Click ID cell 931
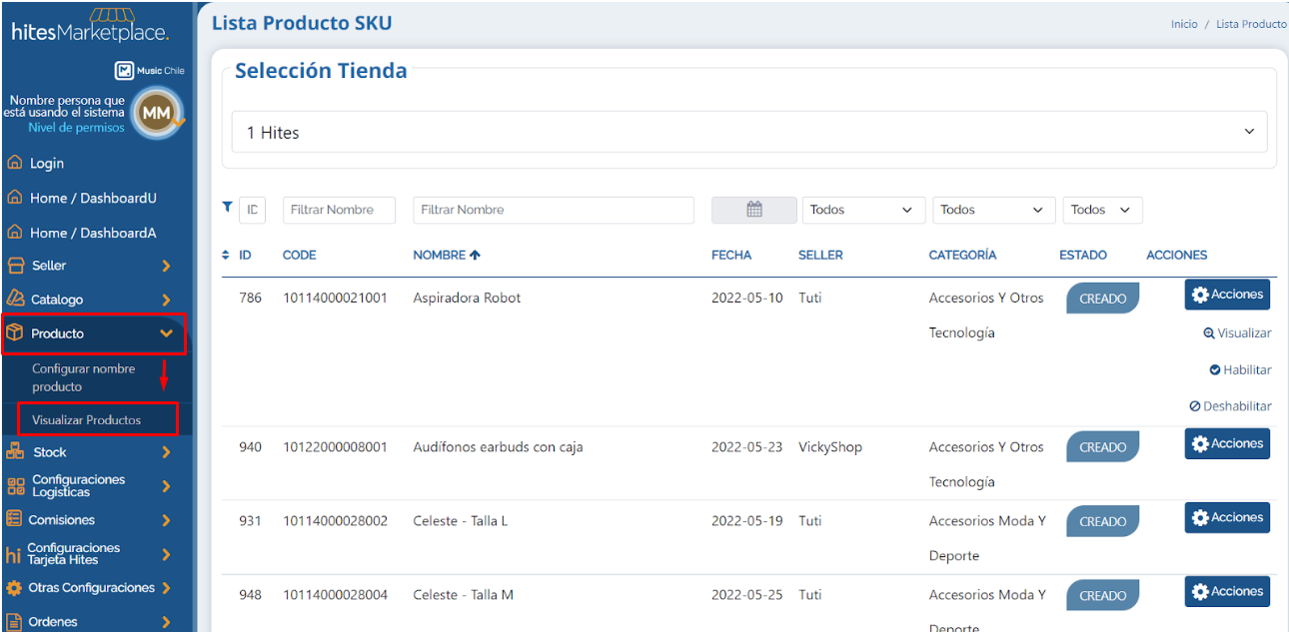Viewport: 1289px width, 632px height. (x=250, y=520)
